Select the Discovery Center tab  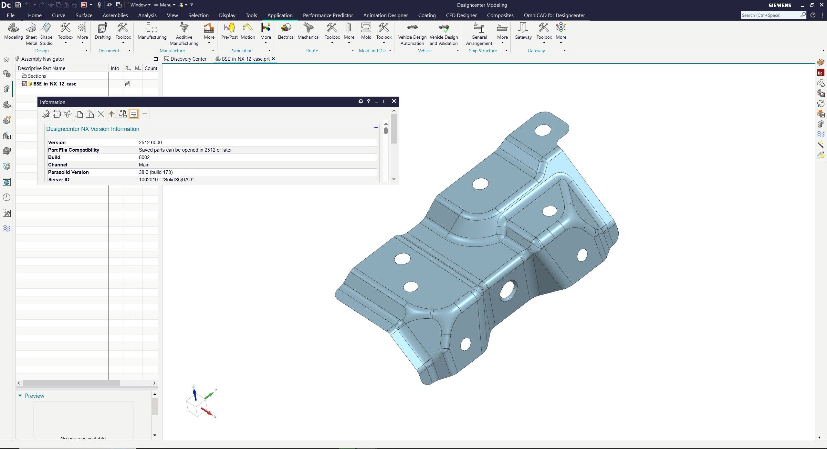coord(185,59)
